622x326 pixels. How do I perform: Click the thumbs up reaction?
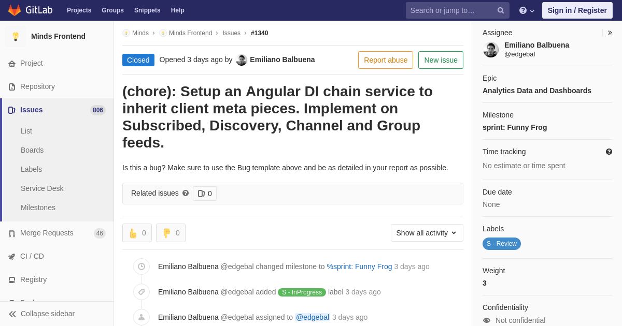(x=137, y=233)
